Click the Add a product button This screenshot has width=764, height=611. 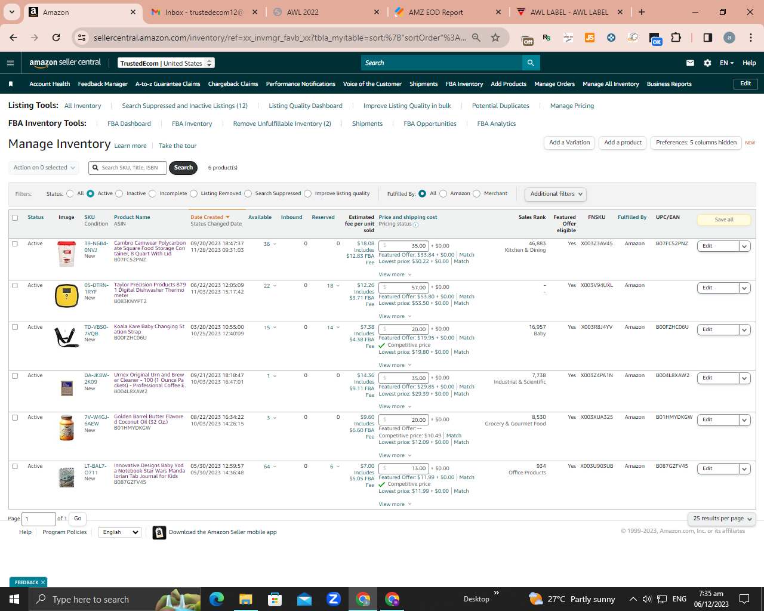pyautogui.click(x=623, y=143)
